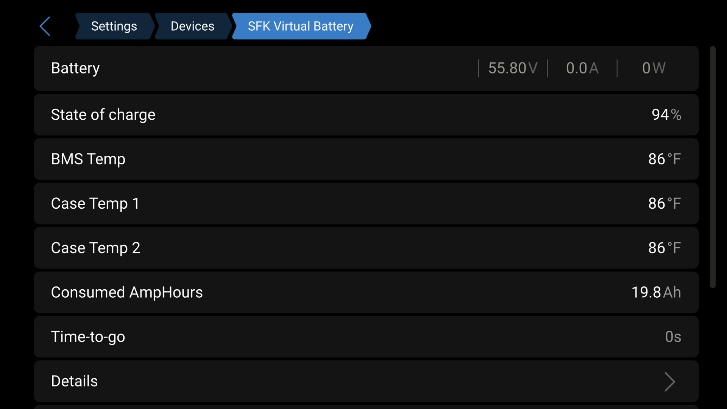Click the 94% state of charge value
Screen dimensions: 727x409
(666, 114)
